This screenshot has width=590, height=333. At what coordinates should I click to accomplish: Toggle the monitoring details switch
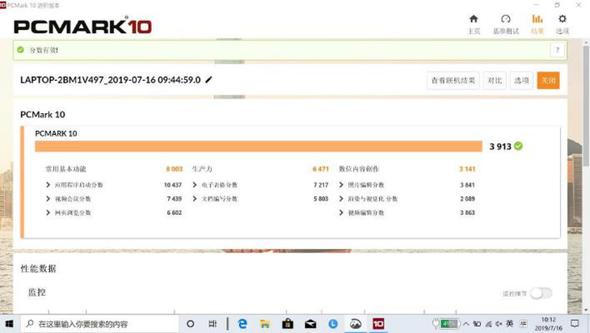pyautogui.click(x=541, y=293)
